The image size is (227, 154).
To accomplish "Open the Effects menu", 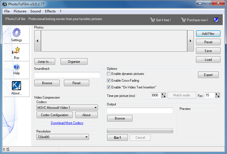I will (50, 11).
